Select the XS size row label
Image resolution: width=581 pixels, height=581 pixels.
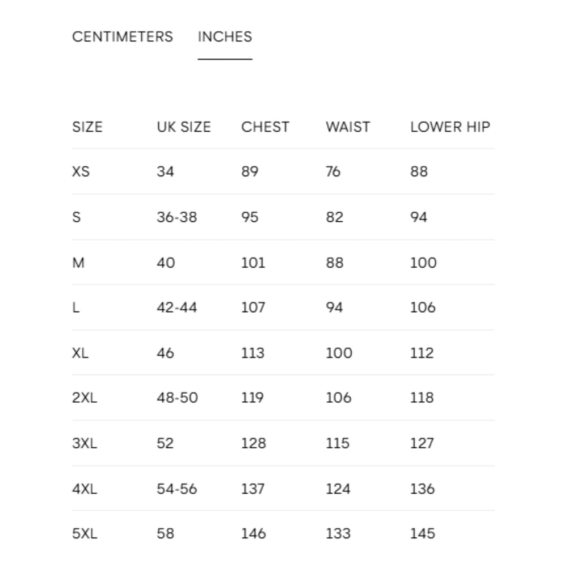click(x=81, y=171)
